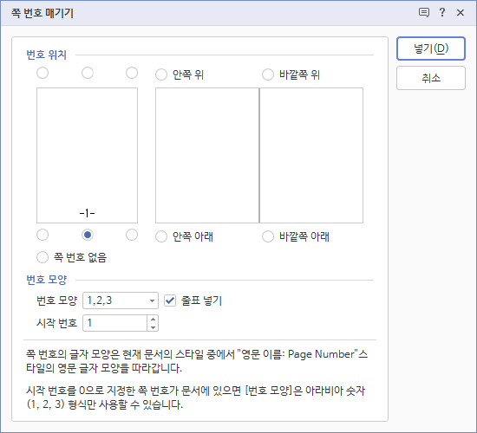Select top-center page number position

88,73
